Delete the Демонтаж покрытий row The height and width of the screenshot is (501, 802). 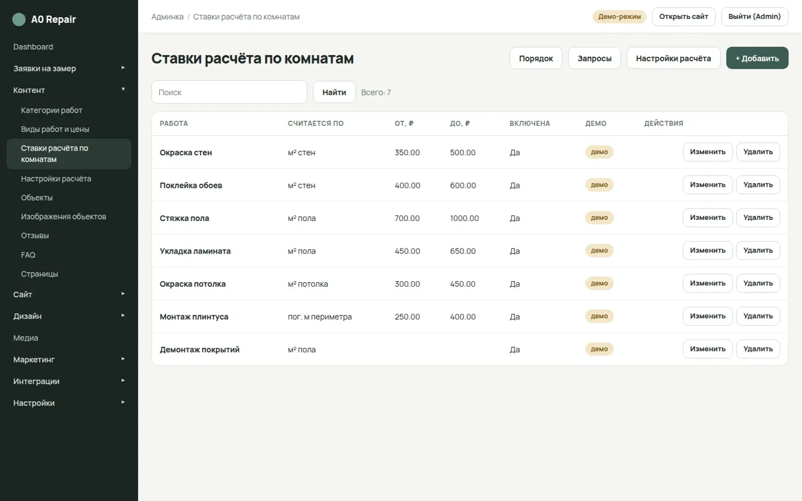pos(758,349)
